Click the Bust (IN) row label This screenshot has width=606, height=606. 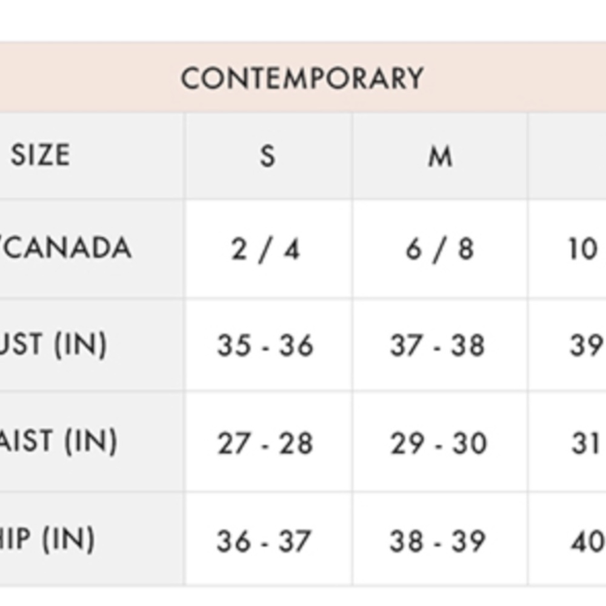92,344
